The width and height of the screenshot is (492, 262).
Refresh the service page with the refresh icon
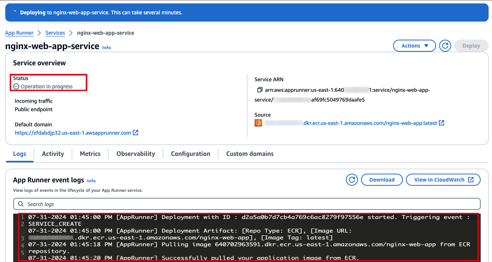point(445,45)
